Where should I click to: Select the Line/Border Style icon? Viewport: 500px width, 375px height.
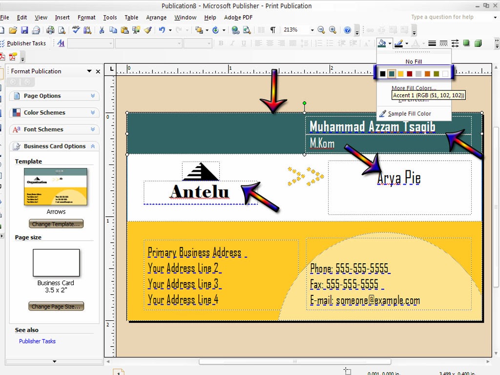coord(432,43)
